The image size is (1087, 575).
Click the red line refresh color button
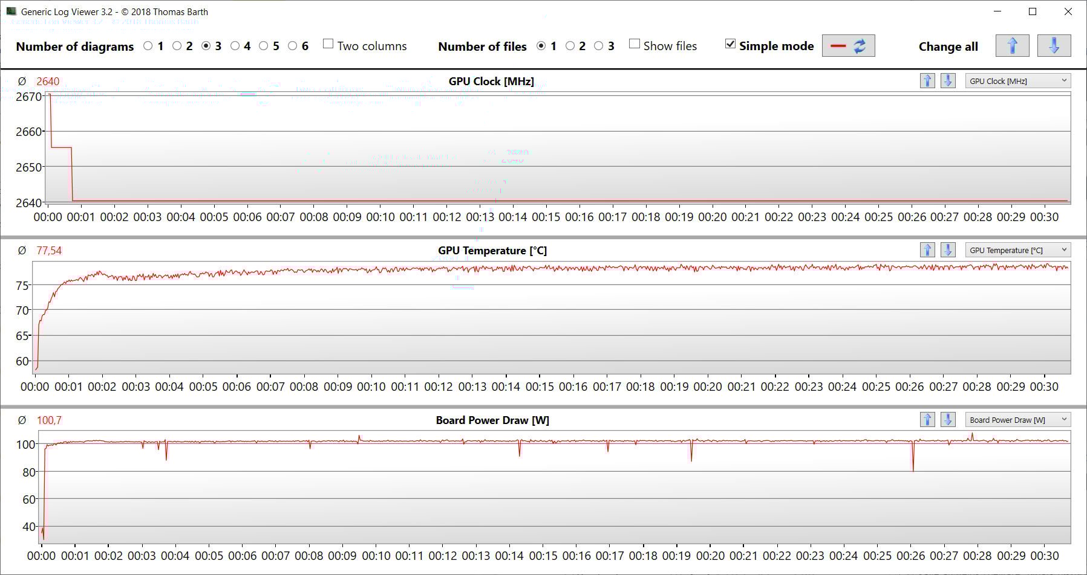pos(848,46)
